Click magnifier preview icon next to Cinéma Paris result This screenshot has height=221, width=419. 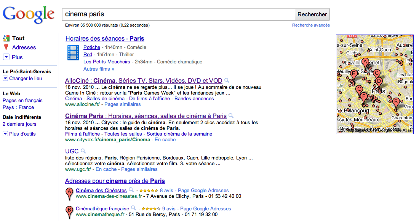[x=231, y=115]
